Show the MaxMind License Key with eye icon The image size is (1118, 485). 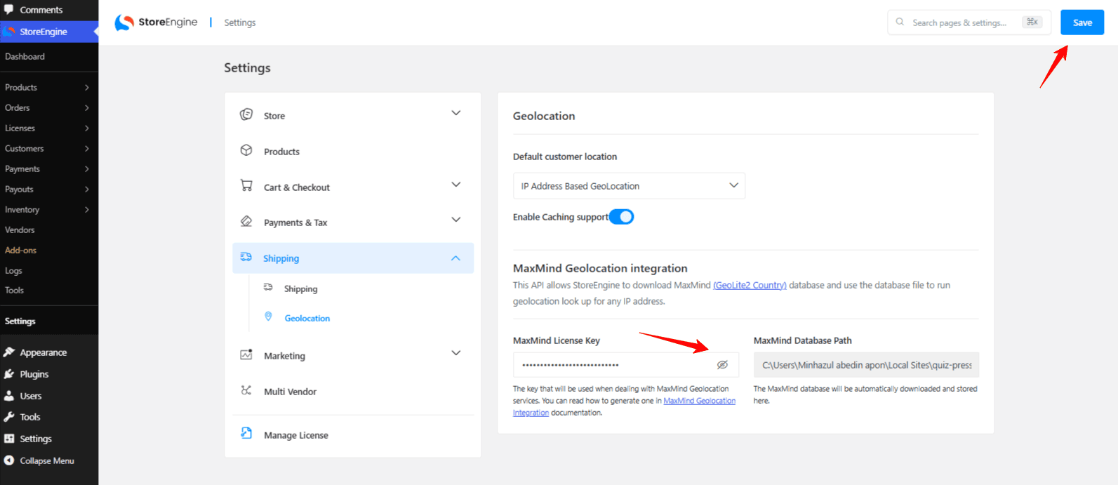tap(722, 365)
